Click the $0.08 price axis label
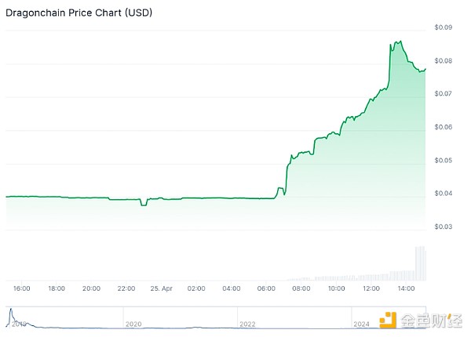 [x=443, y=61]
